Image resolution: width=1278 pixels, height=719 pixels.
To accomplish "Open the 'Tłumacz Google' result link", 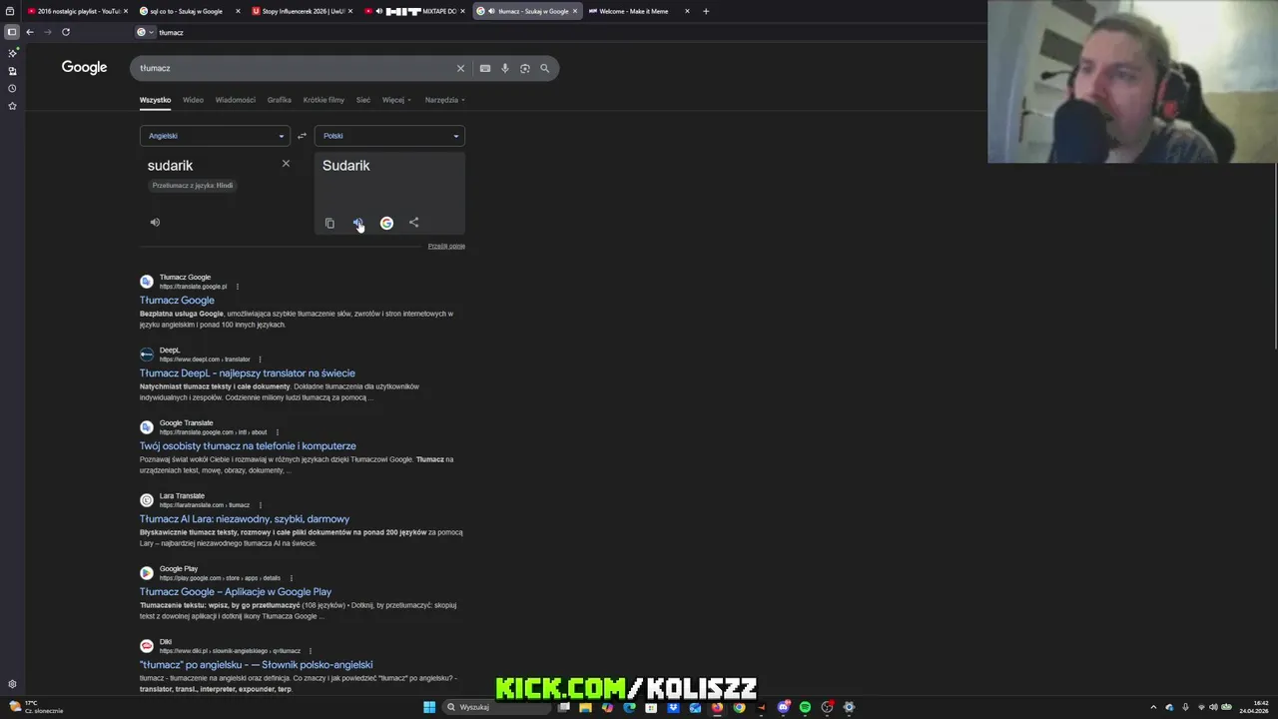I will point(177,301).
